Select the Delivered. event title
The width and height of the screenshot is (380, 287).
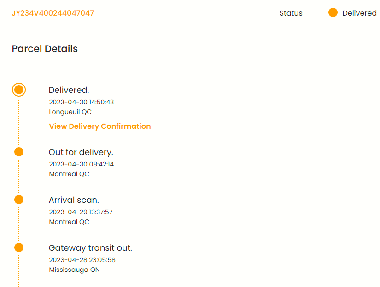pyautogui.click(x=69, y=90)
